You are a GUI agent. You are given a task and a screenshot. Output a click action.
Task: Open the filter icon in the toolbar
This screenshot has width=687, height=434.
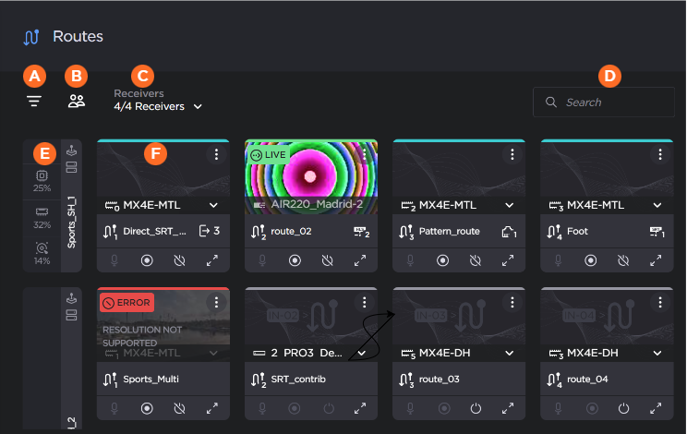(34, 102)
